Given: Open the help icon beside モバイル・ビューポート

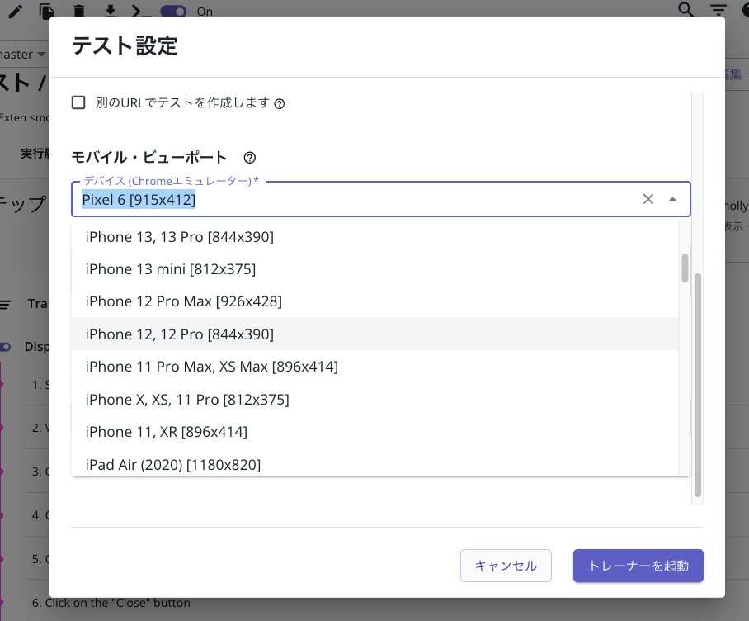Looking at the screenshot, I should click(x=249, y=157).
